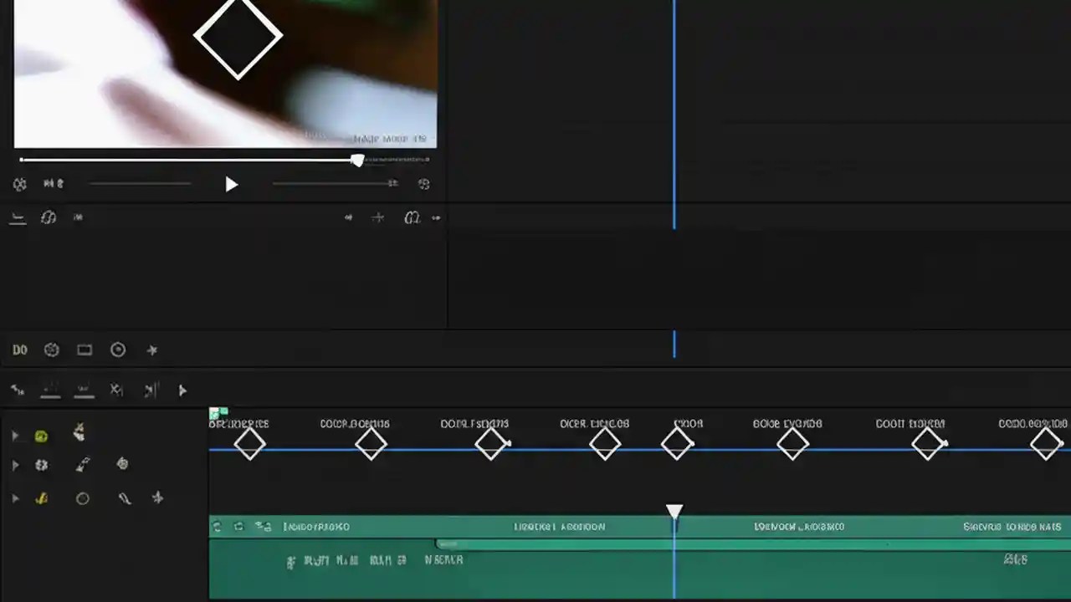
Task: Select the razor split tool in the timeline toolbar
Action: 116,390
